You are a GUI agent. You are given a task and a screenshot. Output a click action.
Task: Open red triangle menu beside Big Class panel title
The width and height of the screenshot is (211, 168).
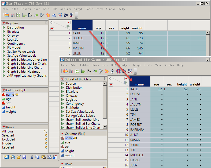[4, 23]
